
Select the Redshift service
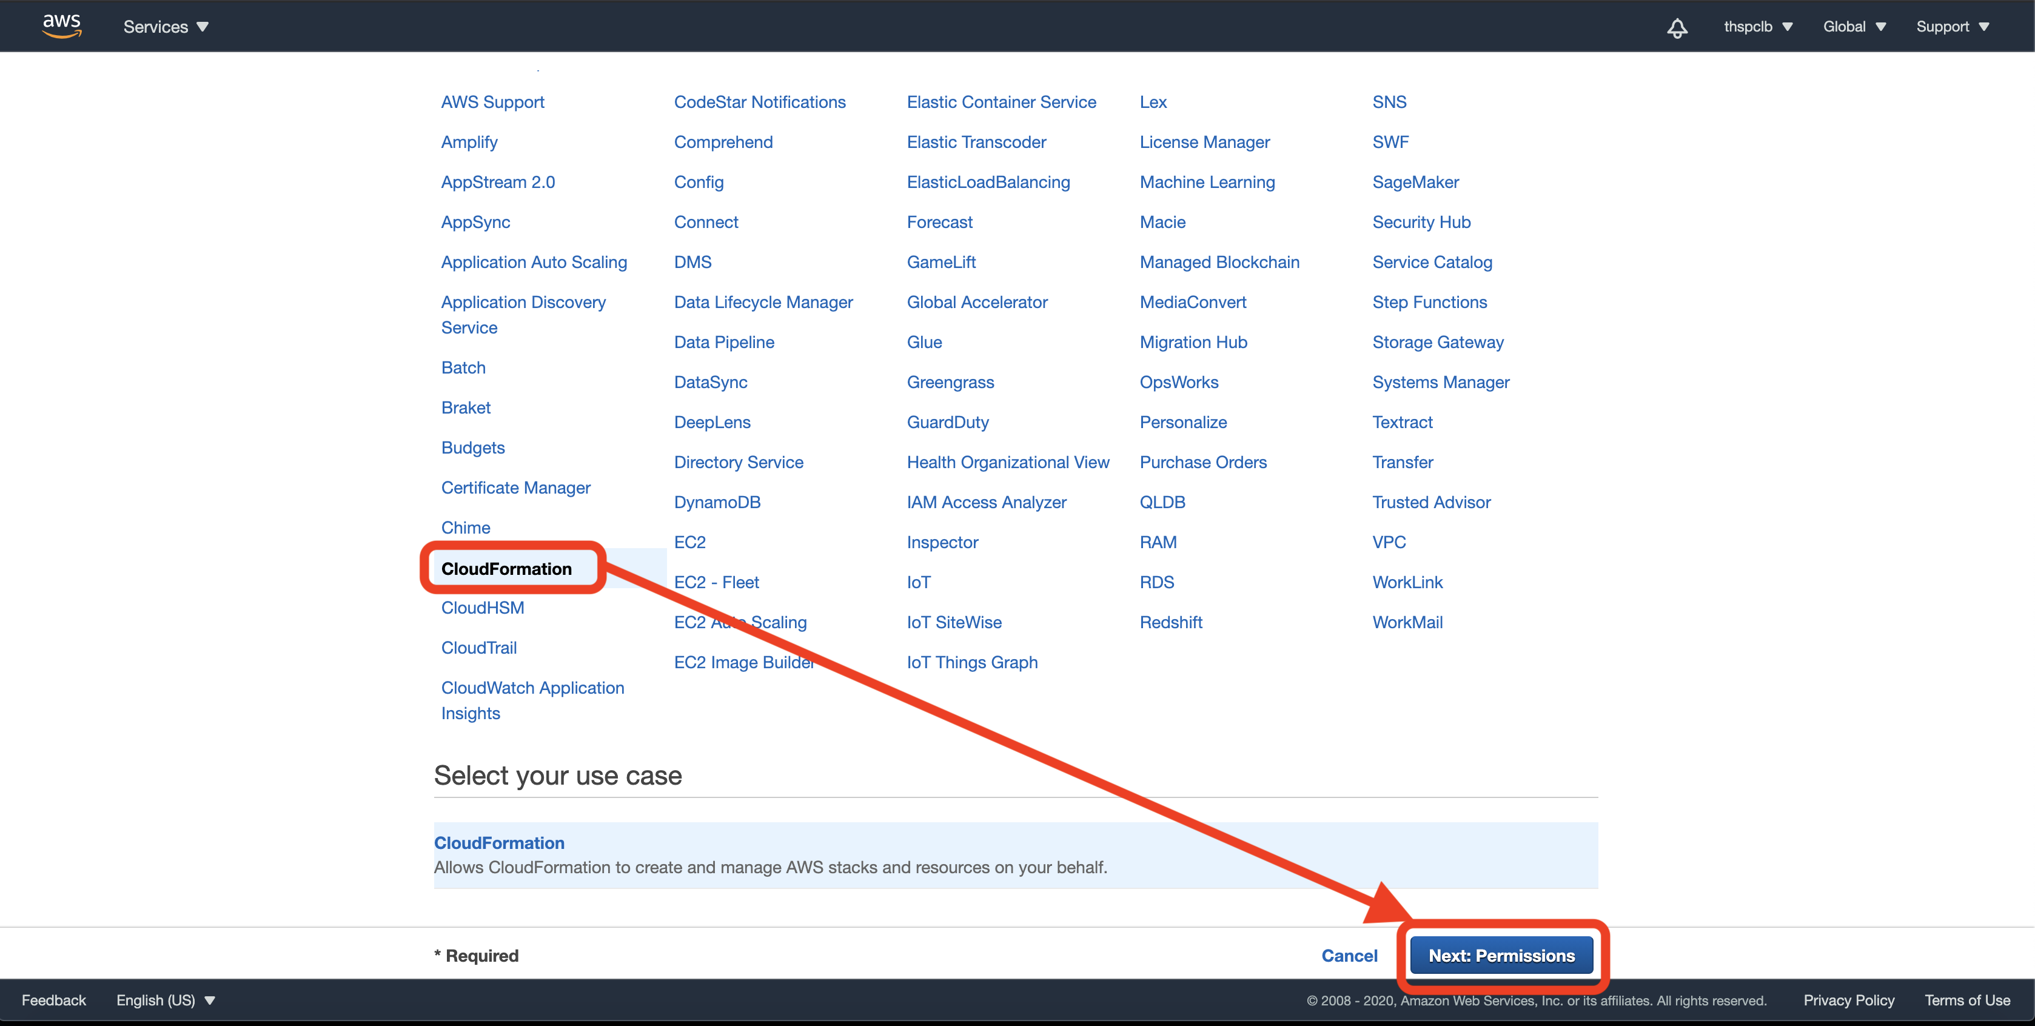pos(1171,622)
